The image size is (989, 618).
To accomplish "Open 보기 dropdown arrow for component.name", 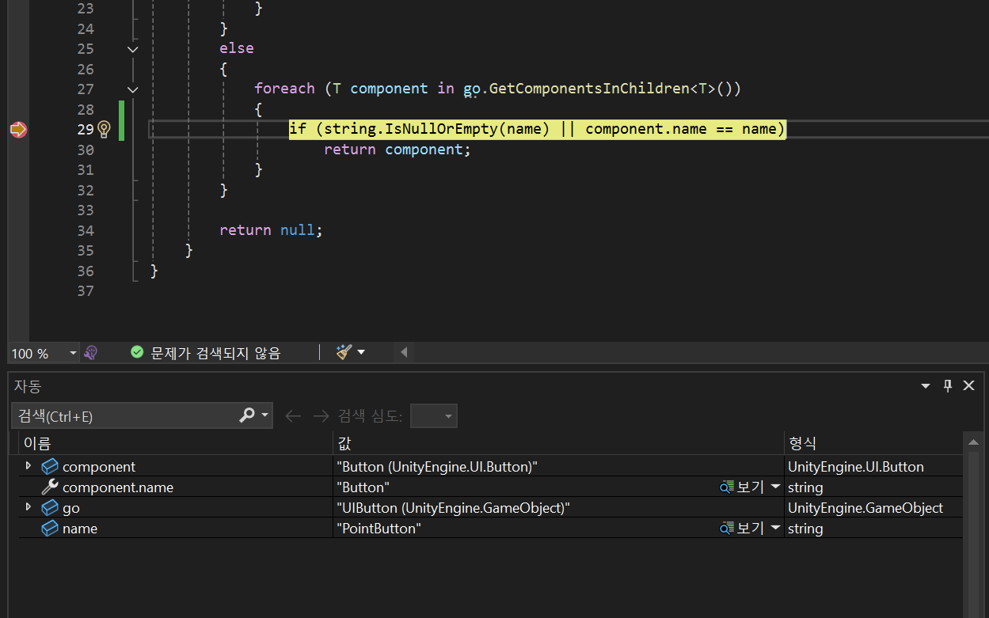I will [775, 487].
